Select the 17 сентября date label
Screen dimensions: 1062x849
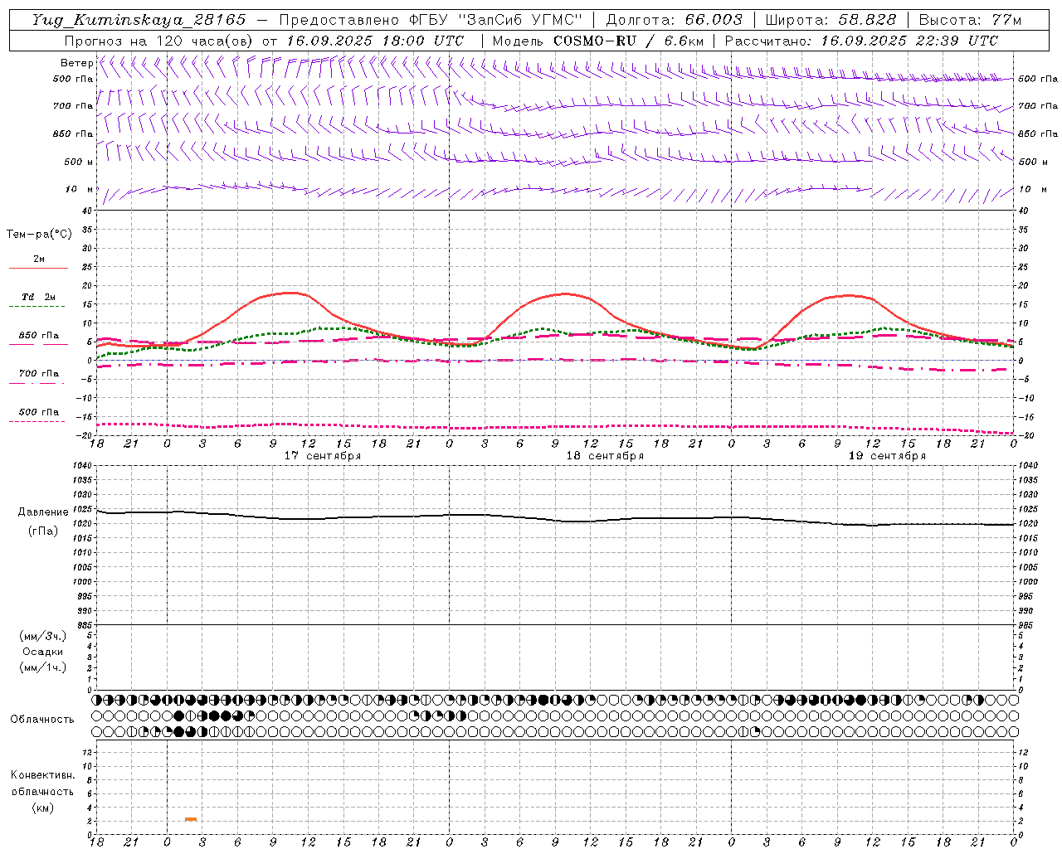323,456
